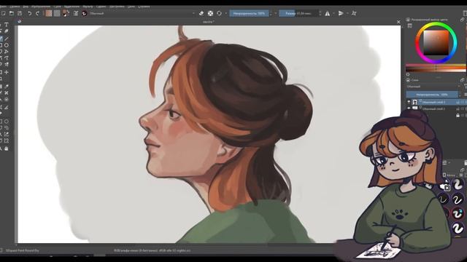The image size is (467, 262).
Task: Collapse the Layers docker header
Action: (408, 80)
